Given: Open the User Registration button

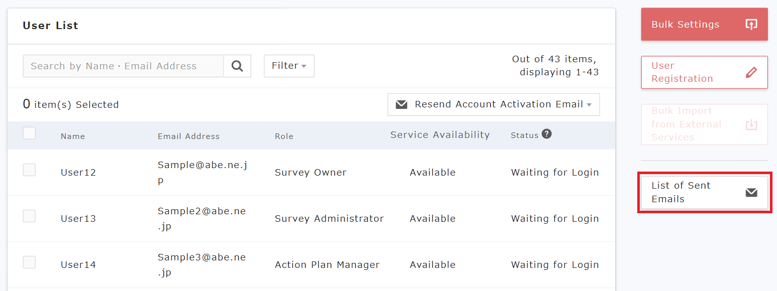Looking at the screenshot, I should tap(704, 72).
